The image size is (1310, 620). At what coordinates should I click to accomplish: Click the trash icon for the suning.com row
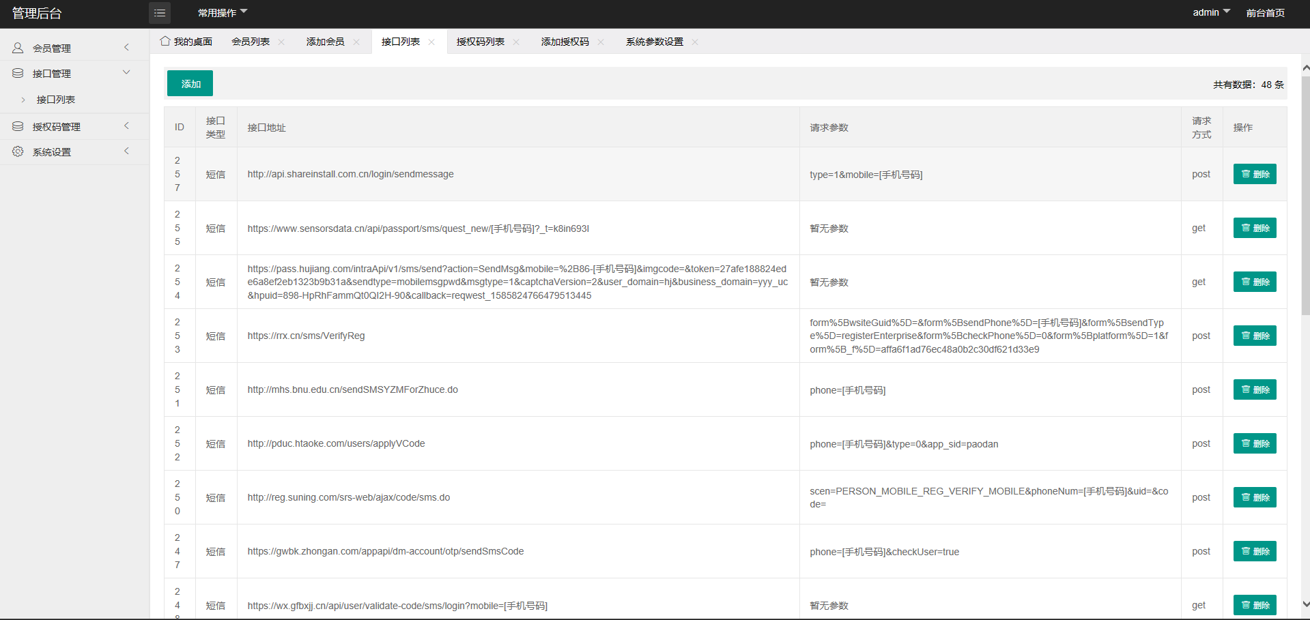(1247, 497)
